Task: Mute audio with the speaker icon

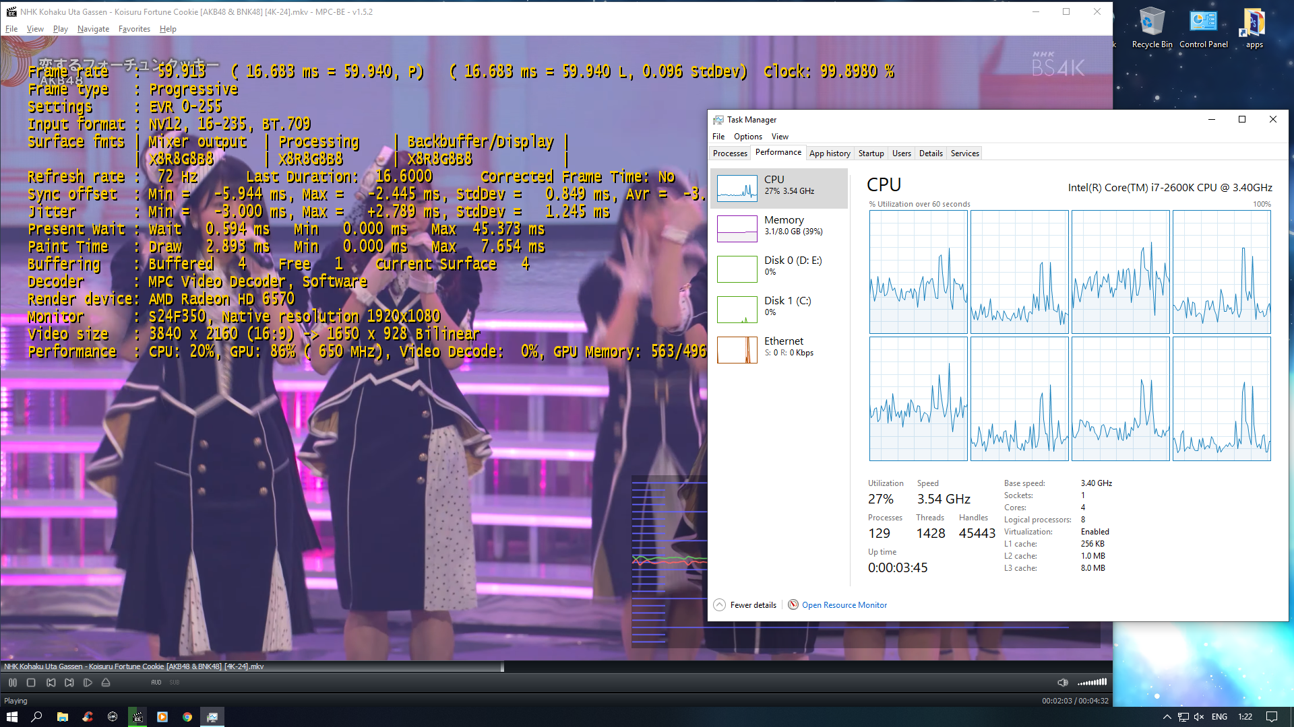Action: [1062, 683]
